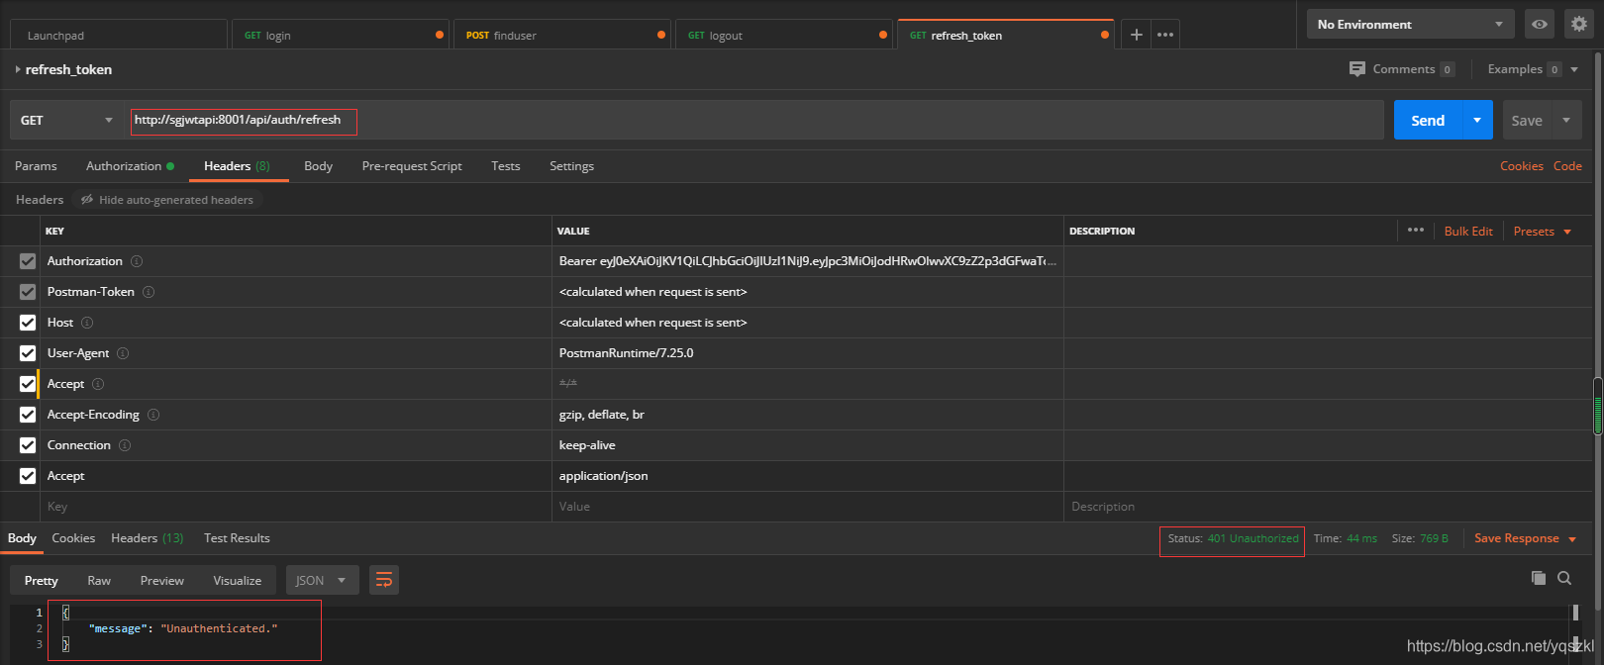This screenshot has width=1604, height=665.
Task: Open the Presets dropdown
Action: tap(1542, 232)
